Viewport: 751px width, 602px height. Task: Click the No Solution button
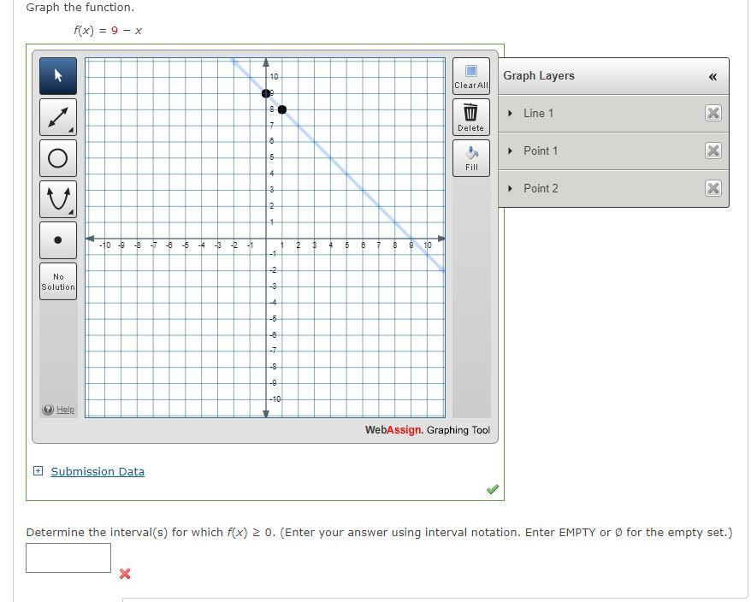click(57, 281)
